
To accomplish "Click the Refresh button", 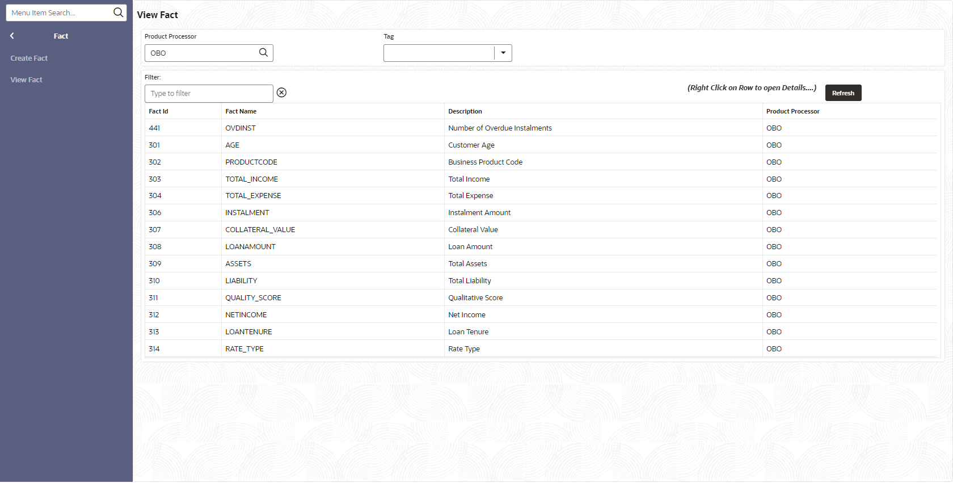I will click(x=843, y=93).
